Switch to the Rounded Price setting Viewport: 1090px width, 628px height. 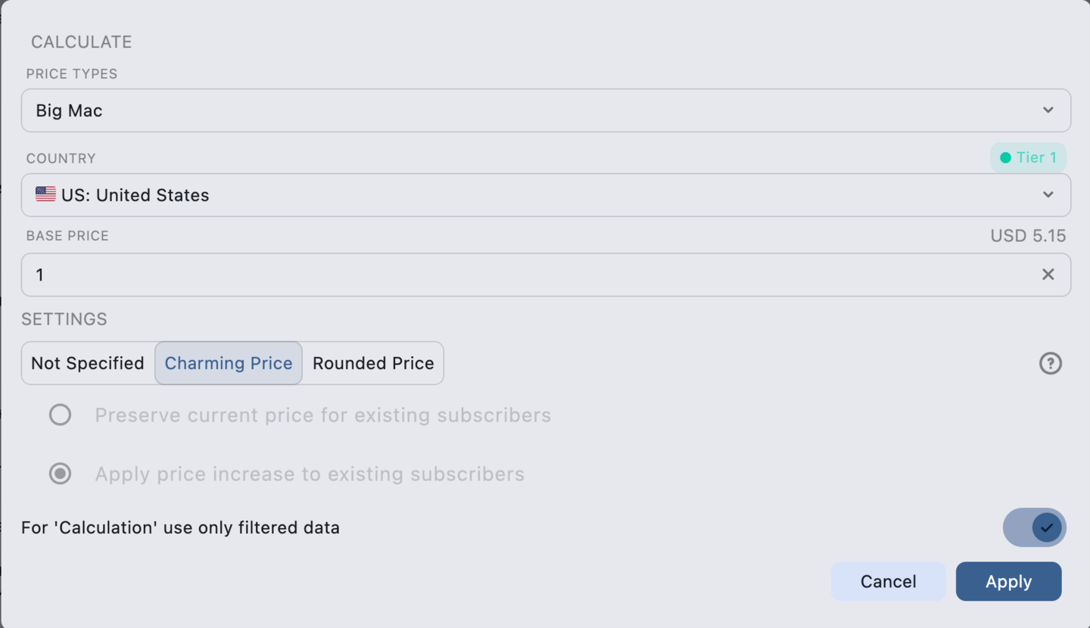click(372, 363)
